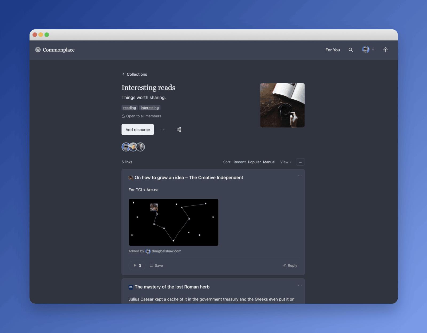Toggle light mode with the sun icon
Screen dimensions: 427x333
pos(385,50)
